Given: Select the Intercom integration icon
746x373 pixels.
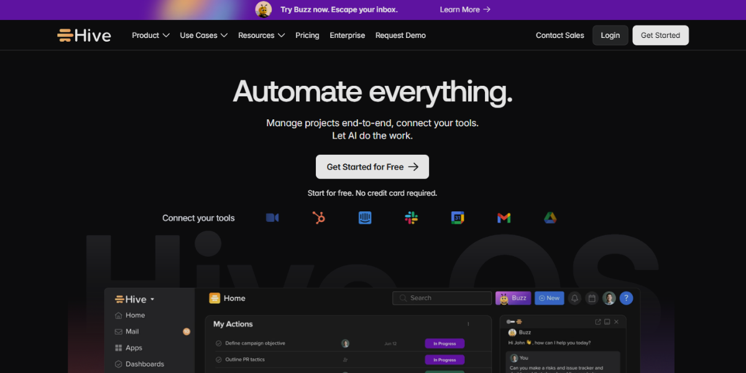Looking at the screenshot, I should tap(365, 218).
